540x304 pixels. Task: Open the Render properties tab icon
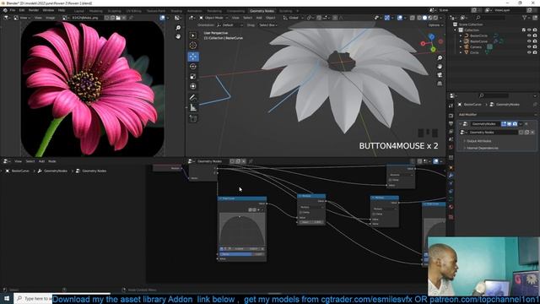click(451, 116)
